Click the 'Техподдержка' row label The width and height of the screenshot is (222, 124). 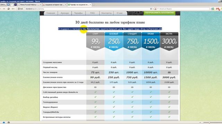point(50,102)
